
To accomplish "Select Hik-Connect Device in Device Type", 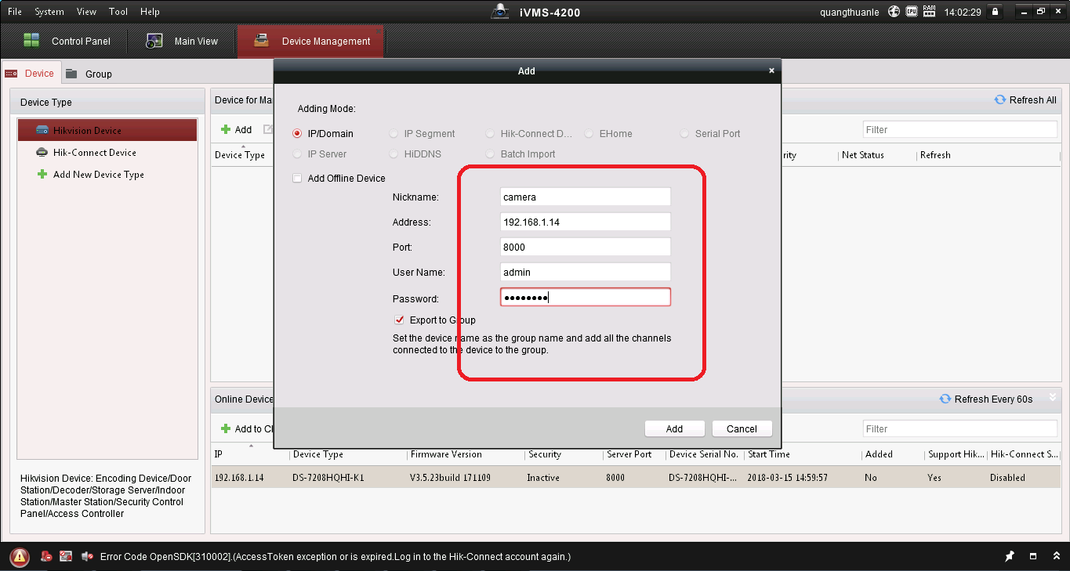I will click(94, 153).
